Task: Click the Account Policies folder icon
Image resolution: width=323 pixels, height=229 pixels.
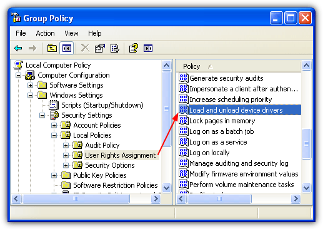Action: 66,125
